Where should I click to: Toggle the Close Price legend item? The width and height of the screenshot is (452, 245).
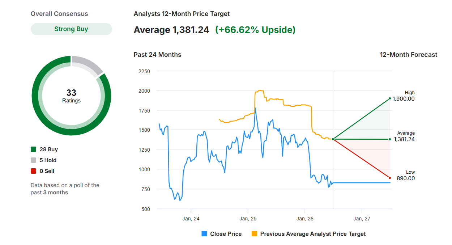pyautogui.click(x=221, y=234)
